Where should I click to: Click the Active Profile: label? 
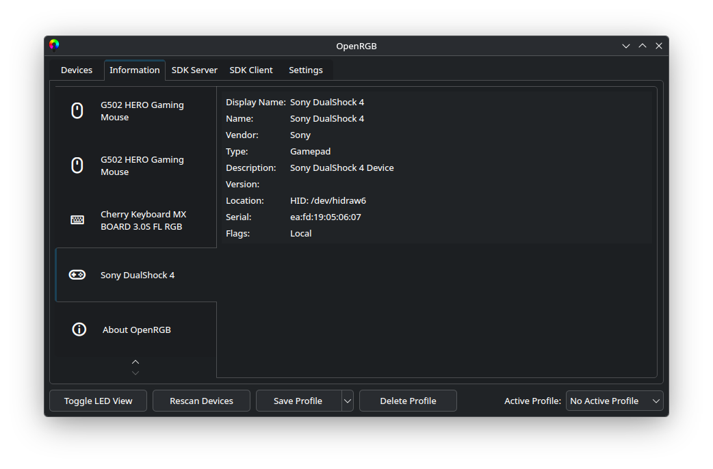coord(532,401)
